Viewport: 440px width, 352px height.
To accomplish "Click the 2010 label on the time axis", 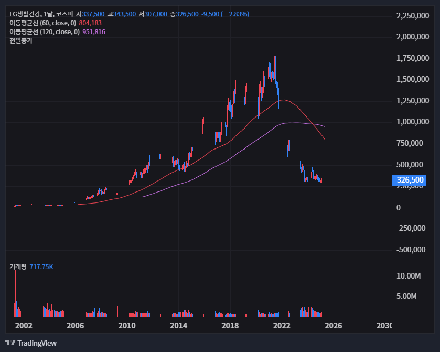I will point(127,326).
